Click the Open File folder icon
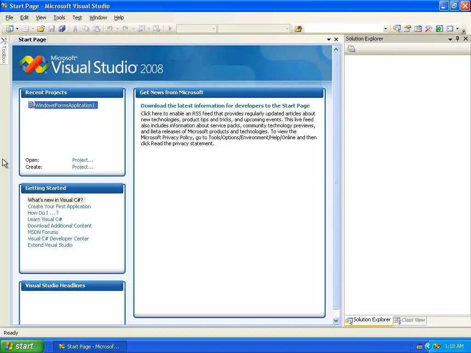 (x=41, y=29)
